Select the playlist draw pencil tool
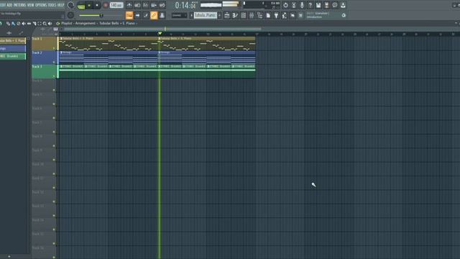Image resolution: width=460 pixels, height=259 pixels. [x=8, y=24]
